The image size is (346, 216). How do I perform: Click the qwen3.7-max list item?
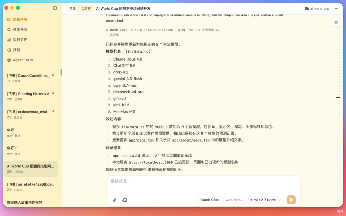[x=125, y=85]
